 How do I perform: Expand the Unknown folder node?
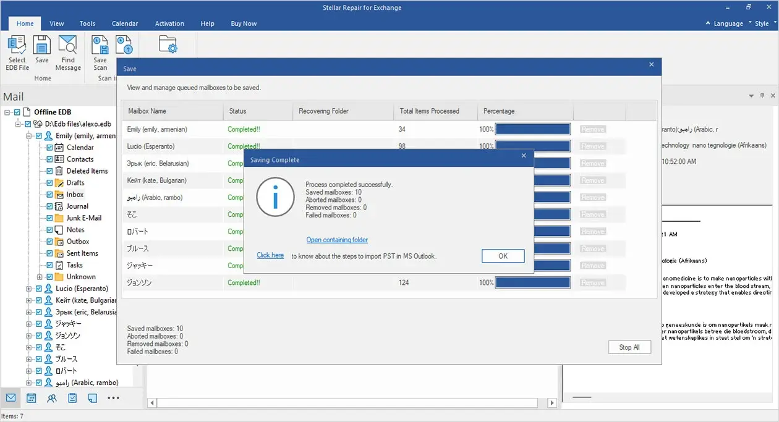[x=40, y=277]
